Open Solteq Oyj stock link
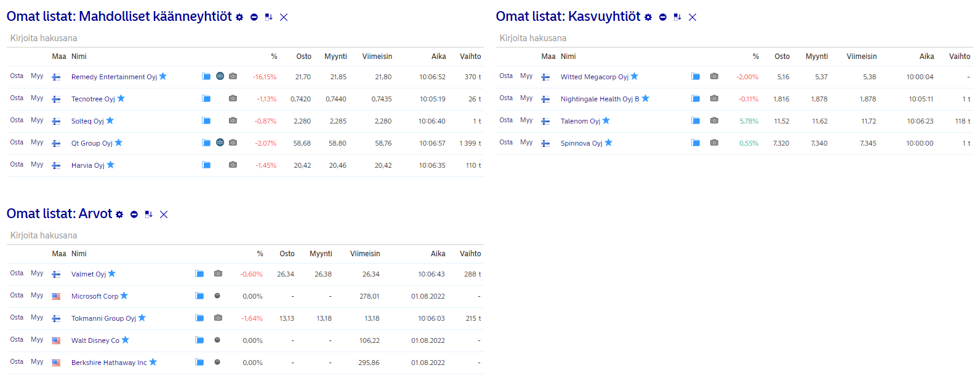 87,121
